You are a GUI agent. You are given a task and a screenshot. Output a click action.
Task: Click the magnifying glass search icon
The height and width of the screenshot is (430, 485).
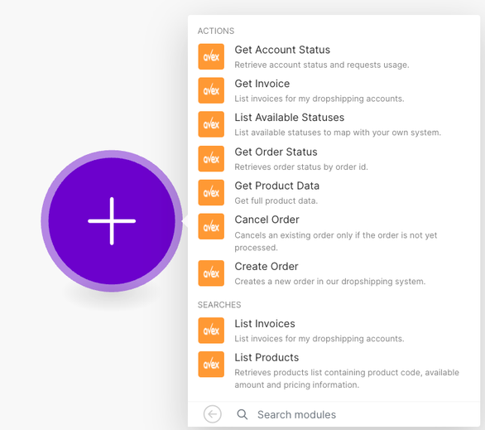pyautogui.click(x=242, y=414)
